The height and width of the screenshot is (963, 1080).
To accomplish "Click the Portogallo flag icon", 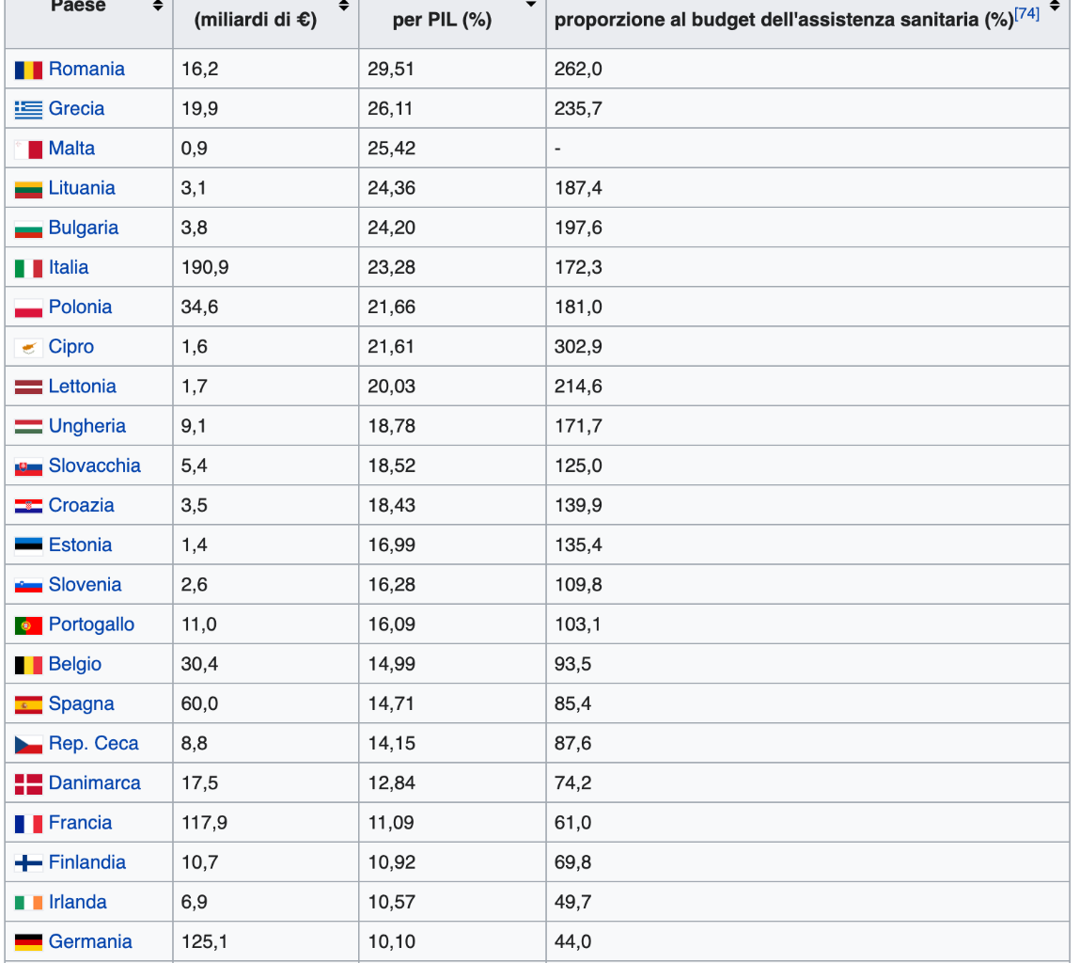I will tap(28, 625).
